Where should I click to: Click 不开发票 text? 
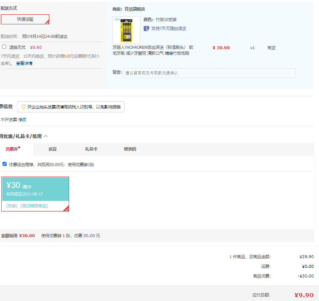tap(9, 119)
